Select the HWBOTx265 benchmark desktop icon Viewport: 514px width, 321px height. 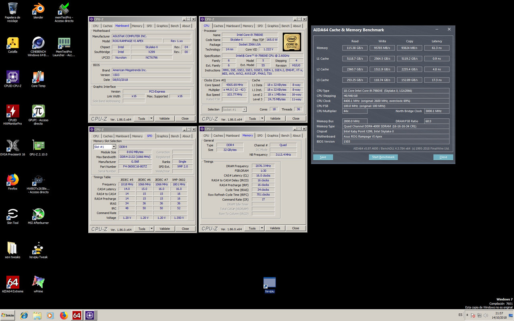(x=38, y=184)
